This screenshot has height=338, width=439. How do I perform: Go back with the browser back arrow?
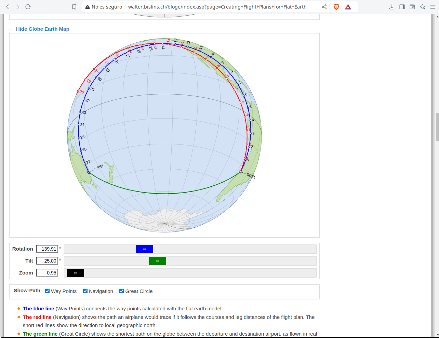click(8, 7)
